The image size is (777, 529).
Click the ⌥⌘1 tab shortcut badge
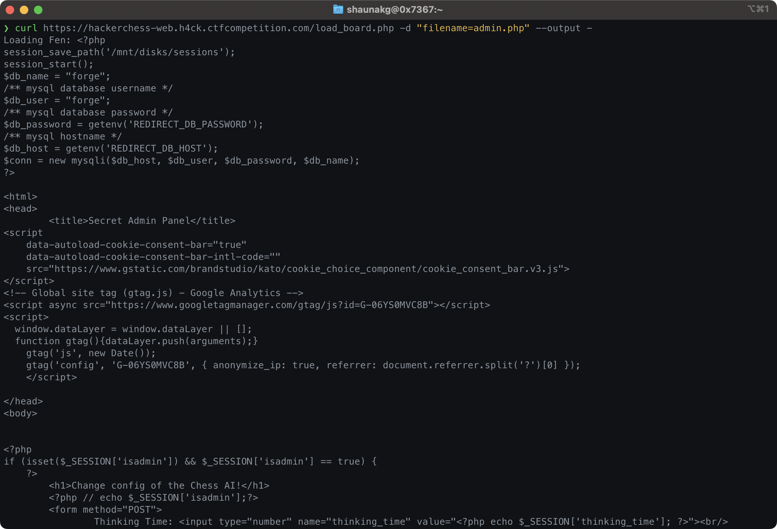click(758, 10)
